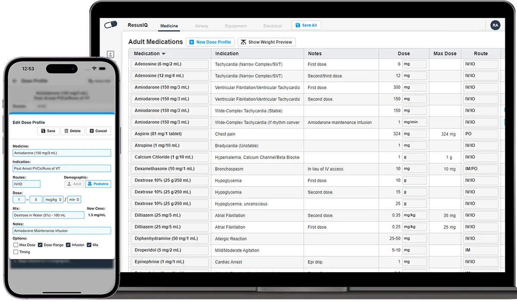Disable the Infusion checkbox
This screenshot has height=302, width=517.
tap(69, 245)
